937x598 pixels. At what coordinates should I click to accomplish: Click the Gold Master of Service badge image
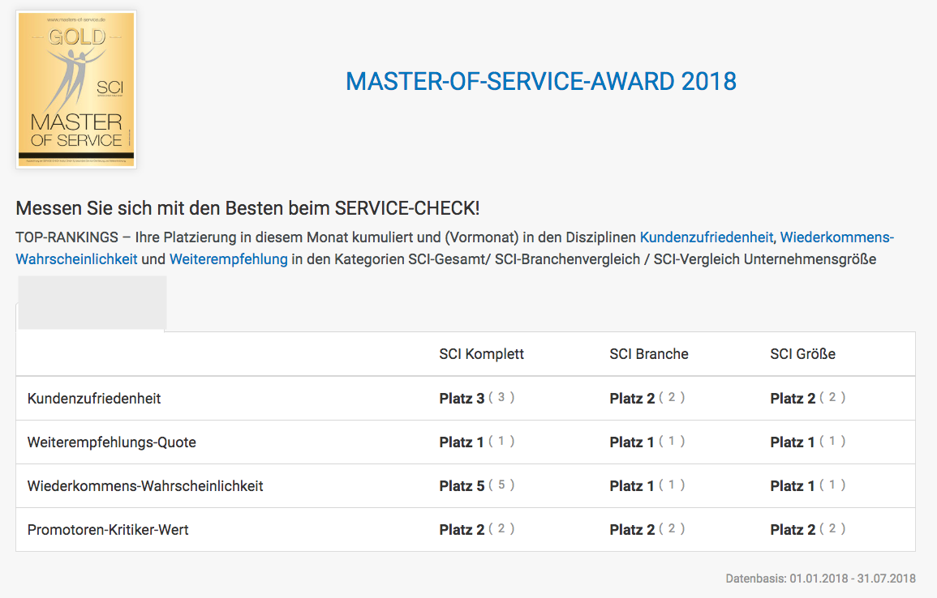click(76, 89)
